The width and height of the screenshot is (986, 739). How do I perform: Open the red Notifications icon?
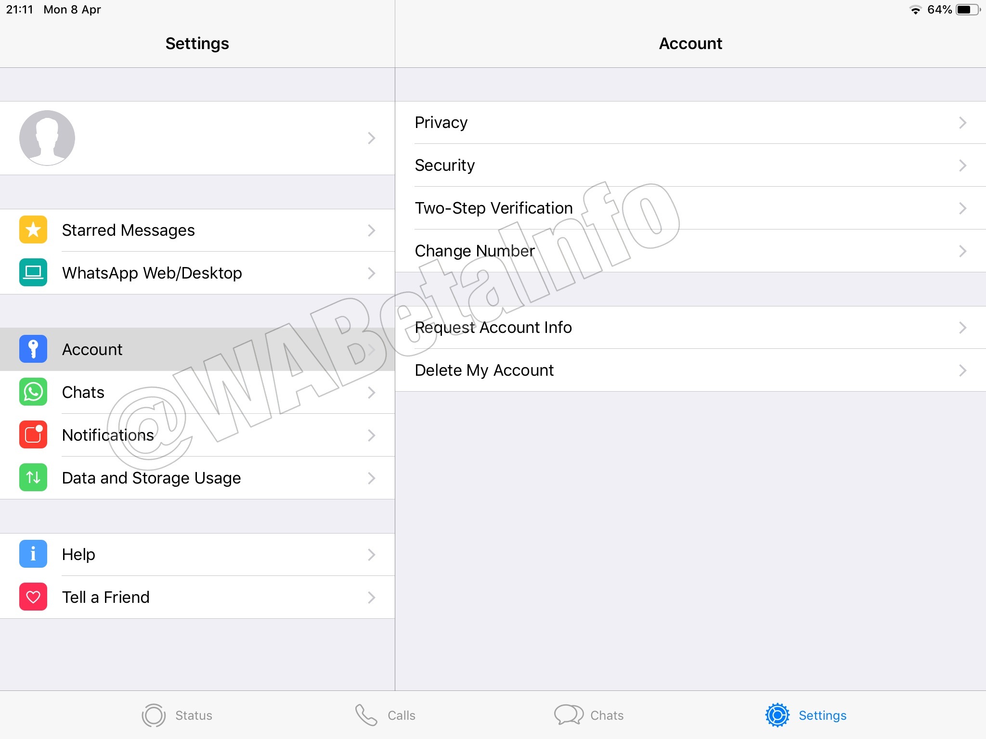pos(33,435)
